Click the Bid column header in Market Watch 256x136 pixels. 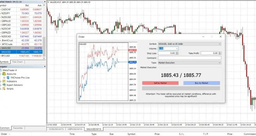tap(27, 6)
